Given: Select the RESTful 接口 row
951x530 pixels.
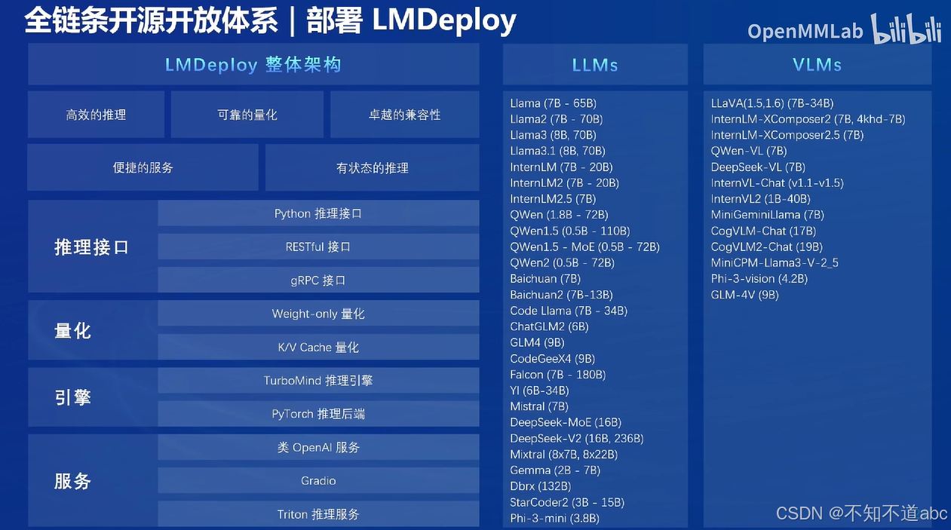Looking at the screenshot, I should pyautogui.click(x=318, y=247).
